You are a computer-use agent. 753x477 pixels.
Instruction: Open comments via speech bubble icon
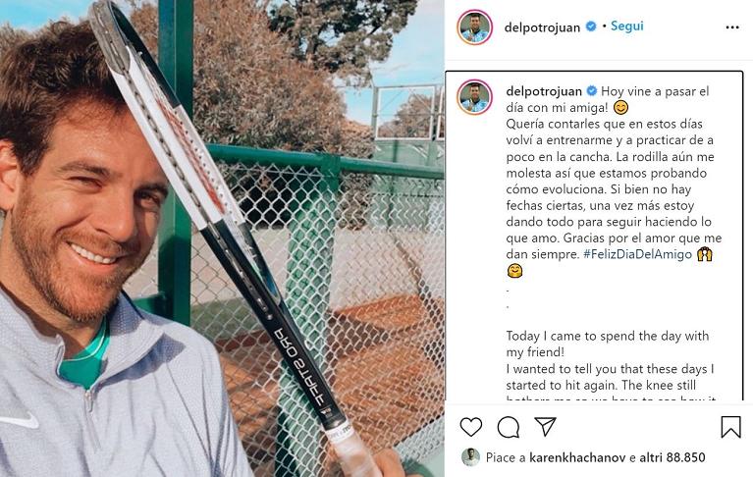click(x=509, y=427)
